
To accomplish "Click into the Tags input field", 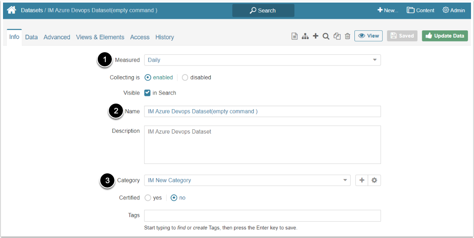I will click(x=262, y=215).
